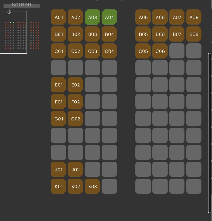Screen dimensions: 212x221
Task: Click seat A07
Action: 177,17
